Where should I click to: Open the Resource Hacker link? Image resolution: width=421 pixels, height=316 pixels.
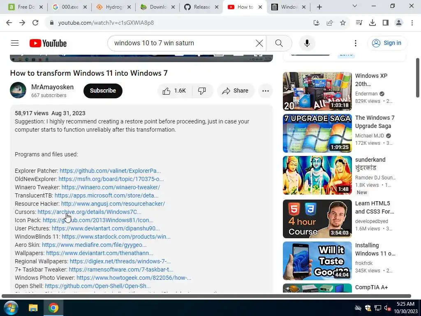tap(113, 204)
